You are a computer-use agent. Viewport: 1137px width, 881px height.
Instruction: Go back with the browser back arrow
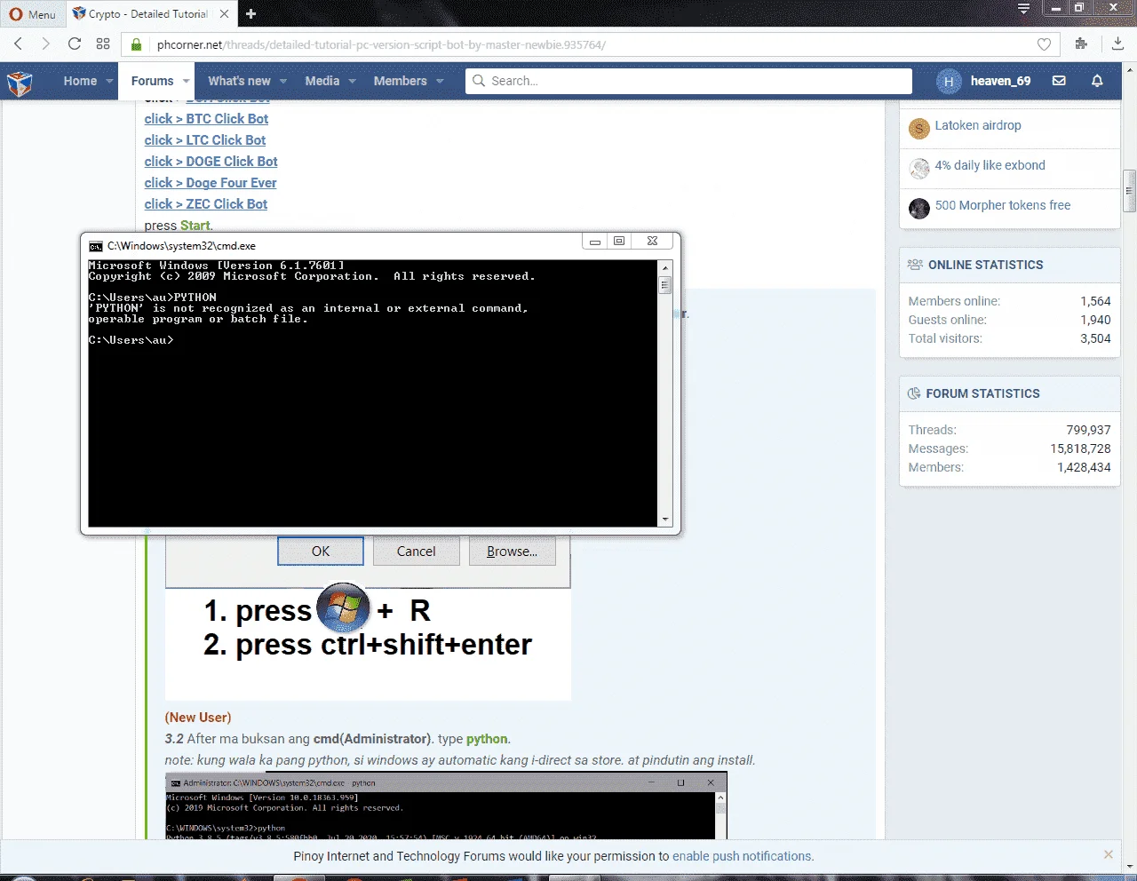[19, 44]
